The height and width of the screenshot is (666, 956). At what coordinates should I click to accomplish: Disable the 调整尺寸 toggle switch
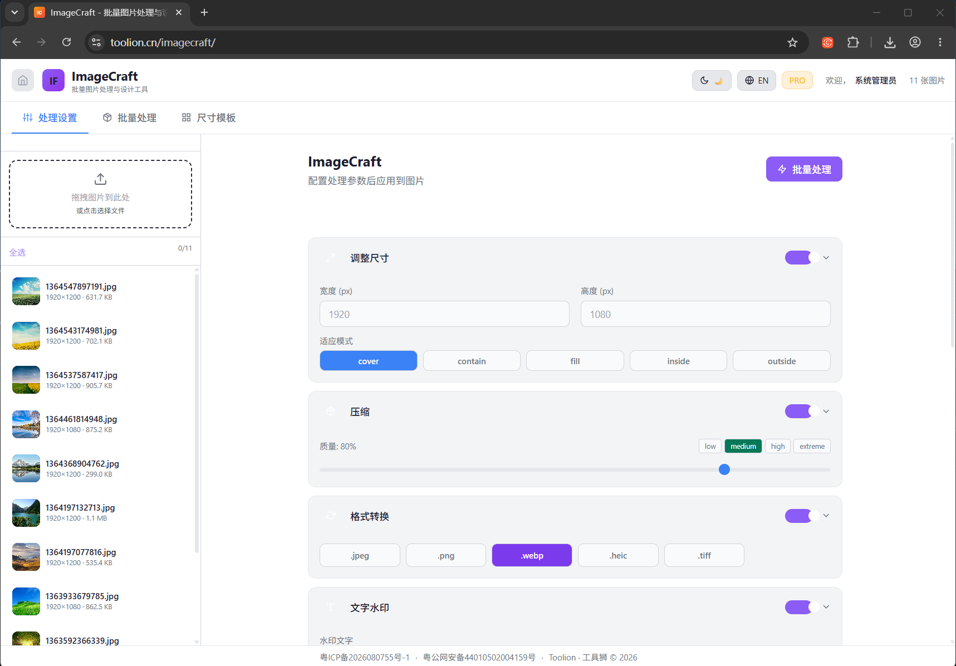[x=802, y=258]
